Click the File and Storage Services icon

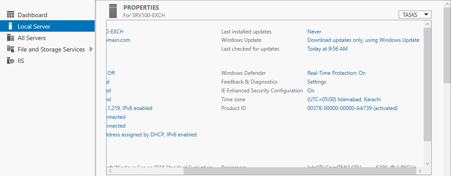(11, 49)
